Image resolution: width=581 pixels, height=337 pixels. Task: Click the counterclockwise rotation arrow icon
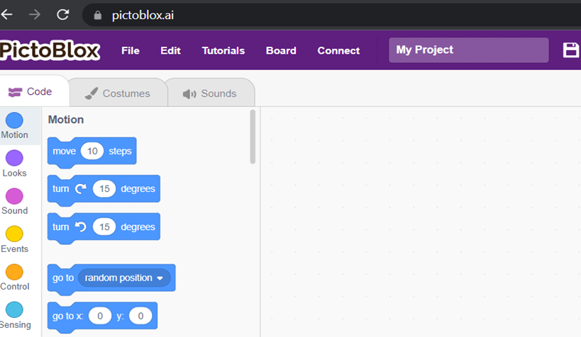pos(81,227)
